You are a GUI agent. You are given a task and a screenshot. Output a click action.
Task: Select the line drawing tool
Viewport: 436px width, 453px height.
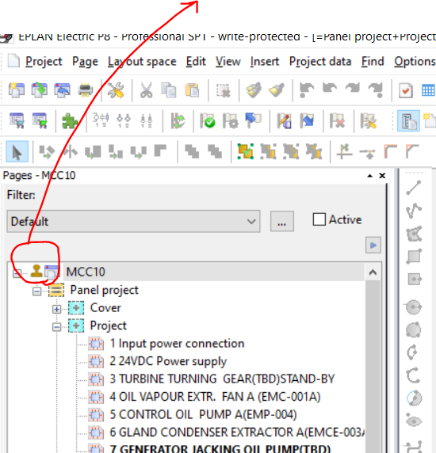pyautogui.click(x=414, y=188)
